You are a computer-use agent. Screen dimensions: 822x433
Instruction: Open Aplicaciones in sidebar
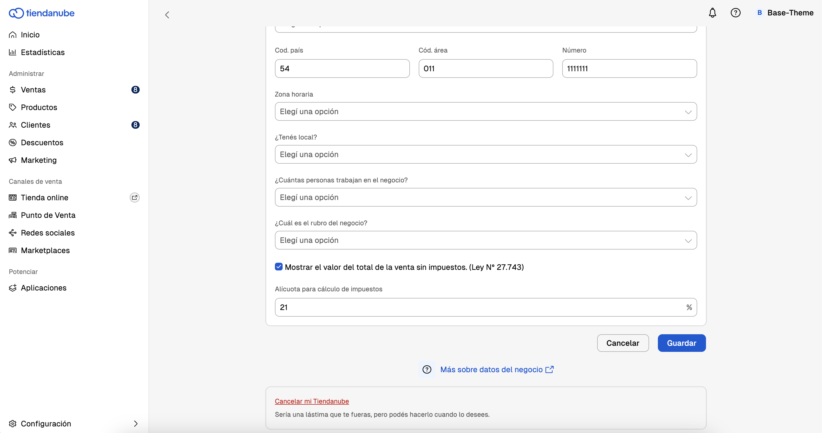(43, 288)
